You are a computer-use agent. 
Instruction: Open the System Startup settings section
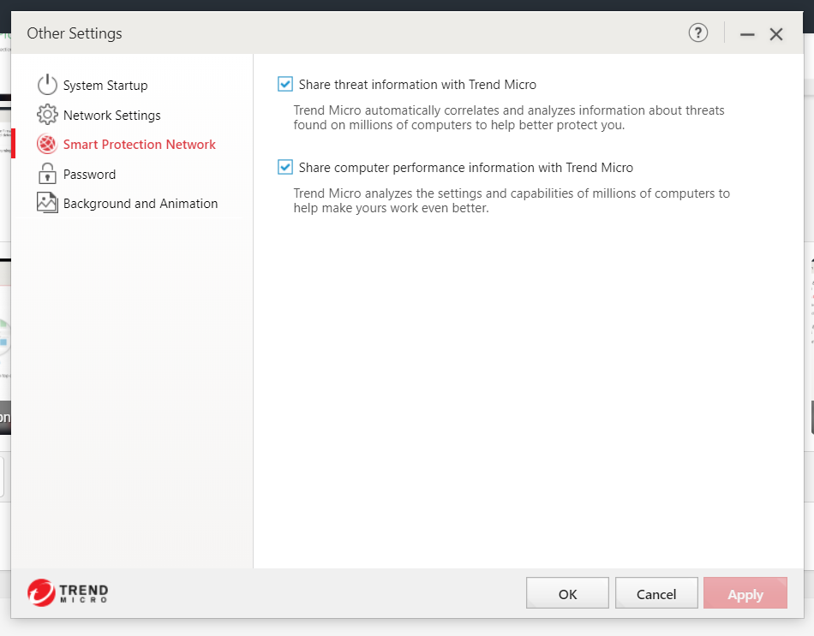click(x=105, y=86)
